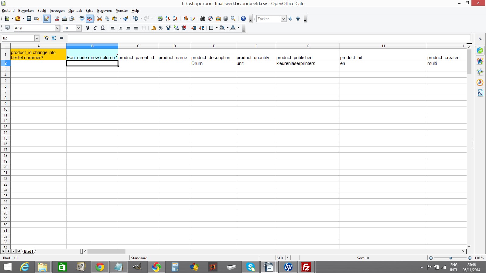Viewport: 486px width, 273px height.
Task: Open the Zoeken search dropdown
Action: [x=283, y=19]
